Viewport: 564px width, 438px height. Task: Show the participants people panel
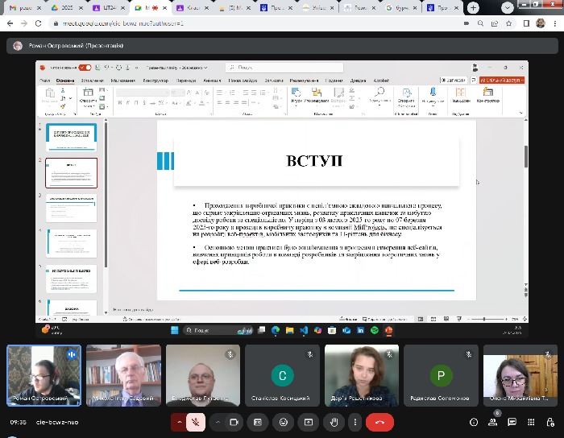[492, 422]
